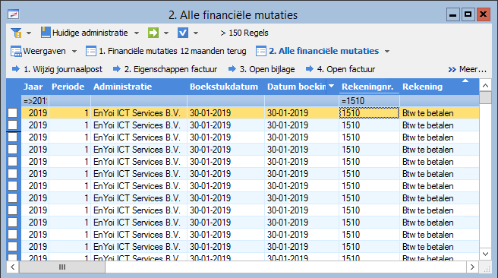Click the > 150 Regels row count

coord(244,33)
